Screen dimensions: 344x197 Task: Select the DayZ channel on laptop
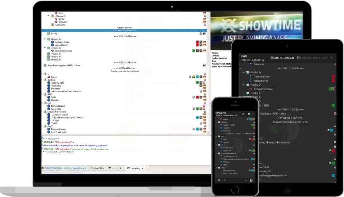click(50, 126)
